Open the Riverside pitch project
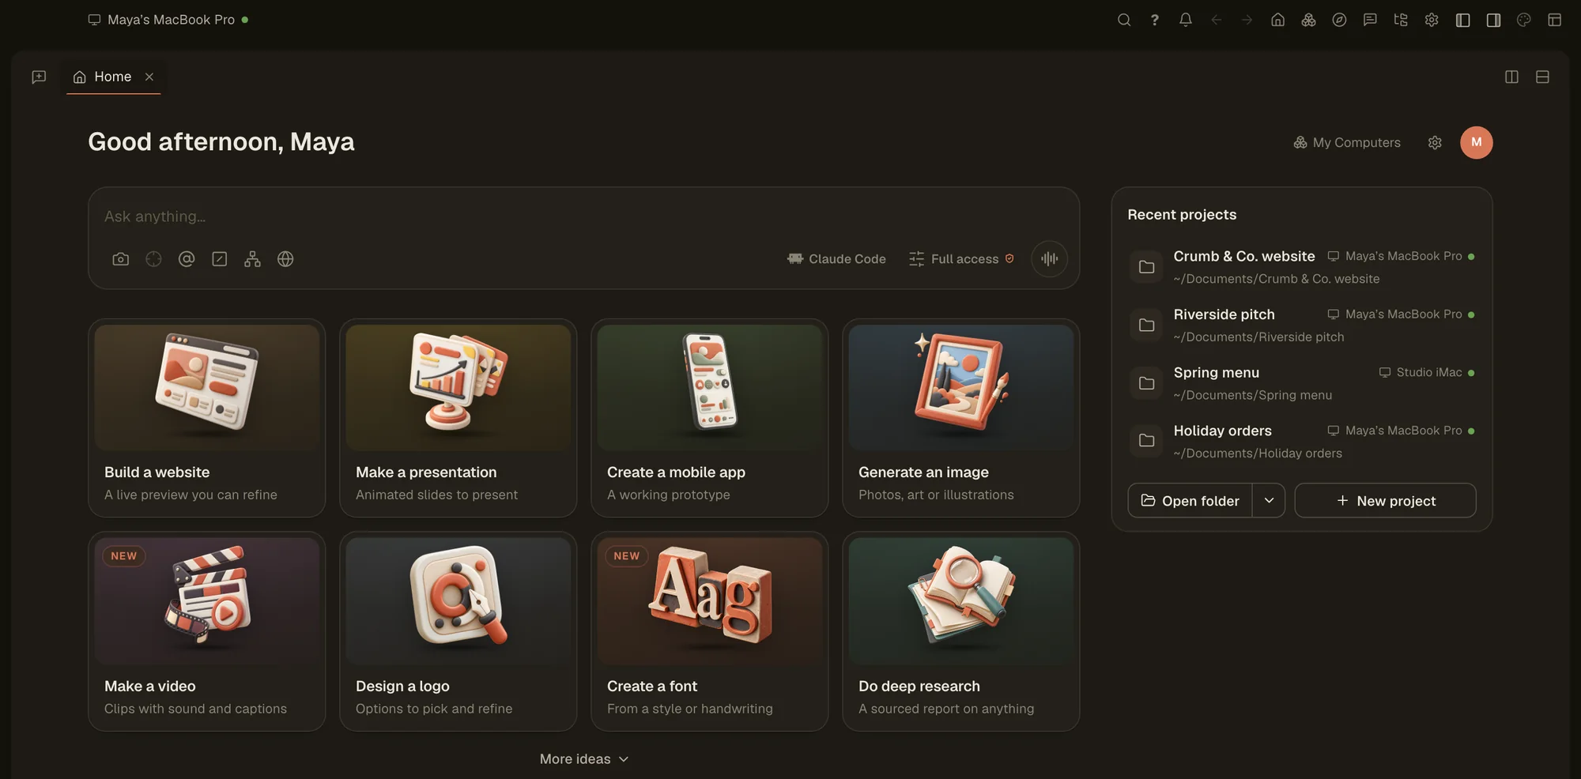The image size is (1581, 779). click(x=1302, y=326)
